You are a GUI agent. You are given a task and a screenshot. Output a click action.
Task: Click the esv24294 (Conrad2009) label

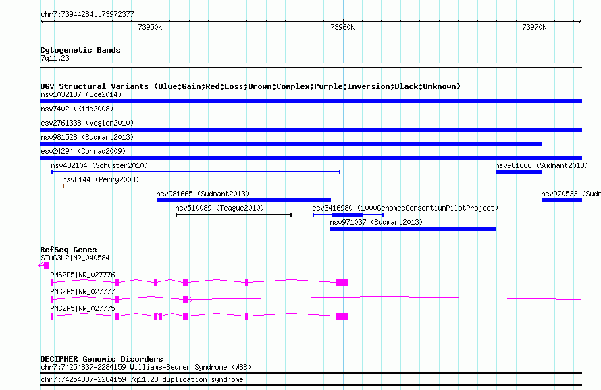click(83, 151)
